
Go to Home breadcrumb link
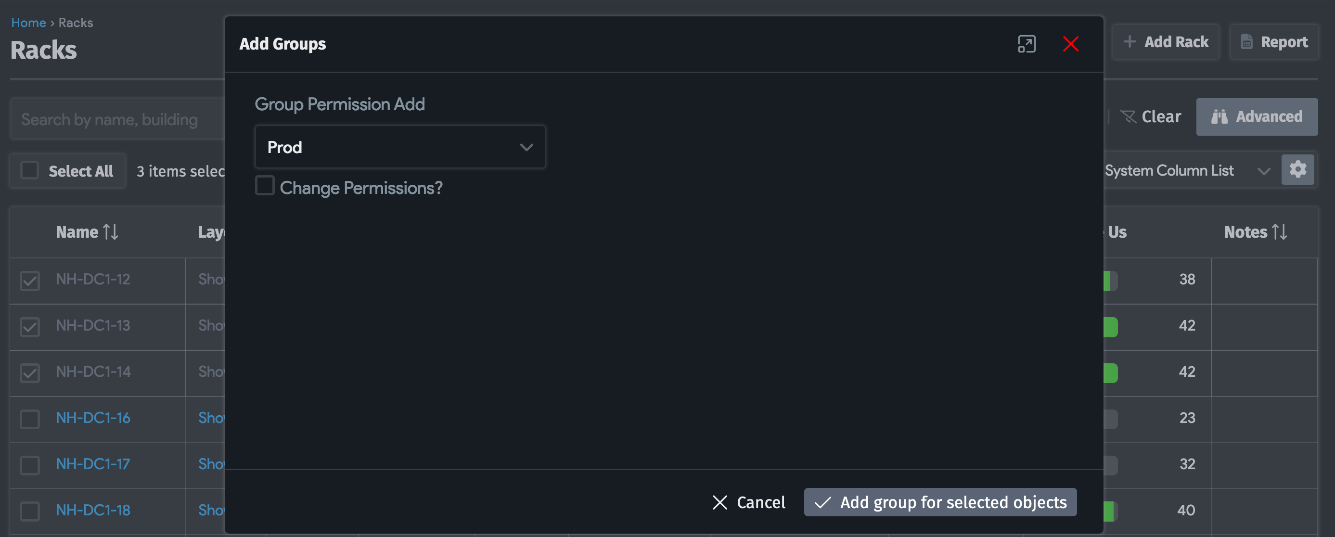[28, 23]
